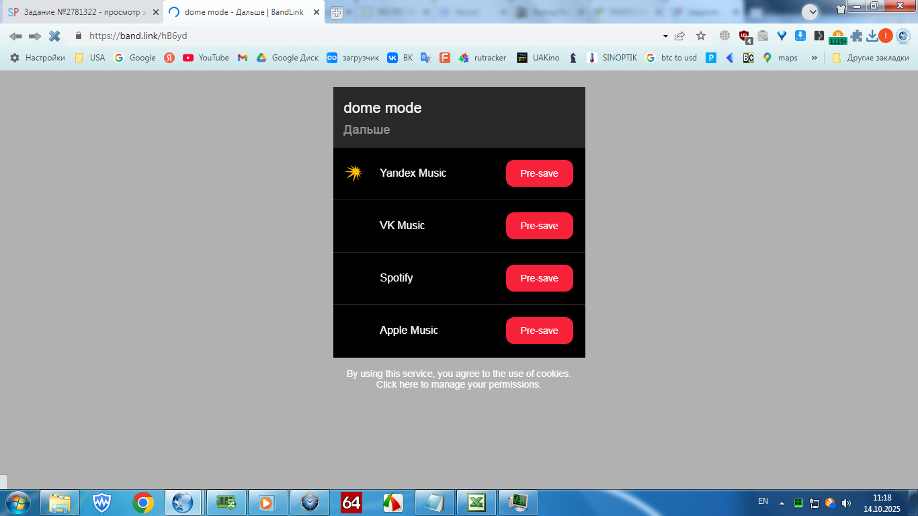
Task: Open the USA bookmarks folder
Action: [90, 58]
